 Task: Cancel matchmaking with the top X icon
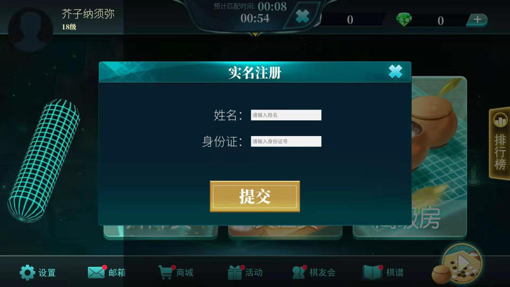pyautogui.click(x=302, y=17)
